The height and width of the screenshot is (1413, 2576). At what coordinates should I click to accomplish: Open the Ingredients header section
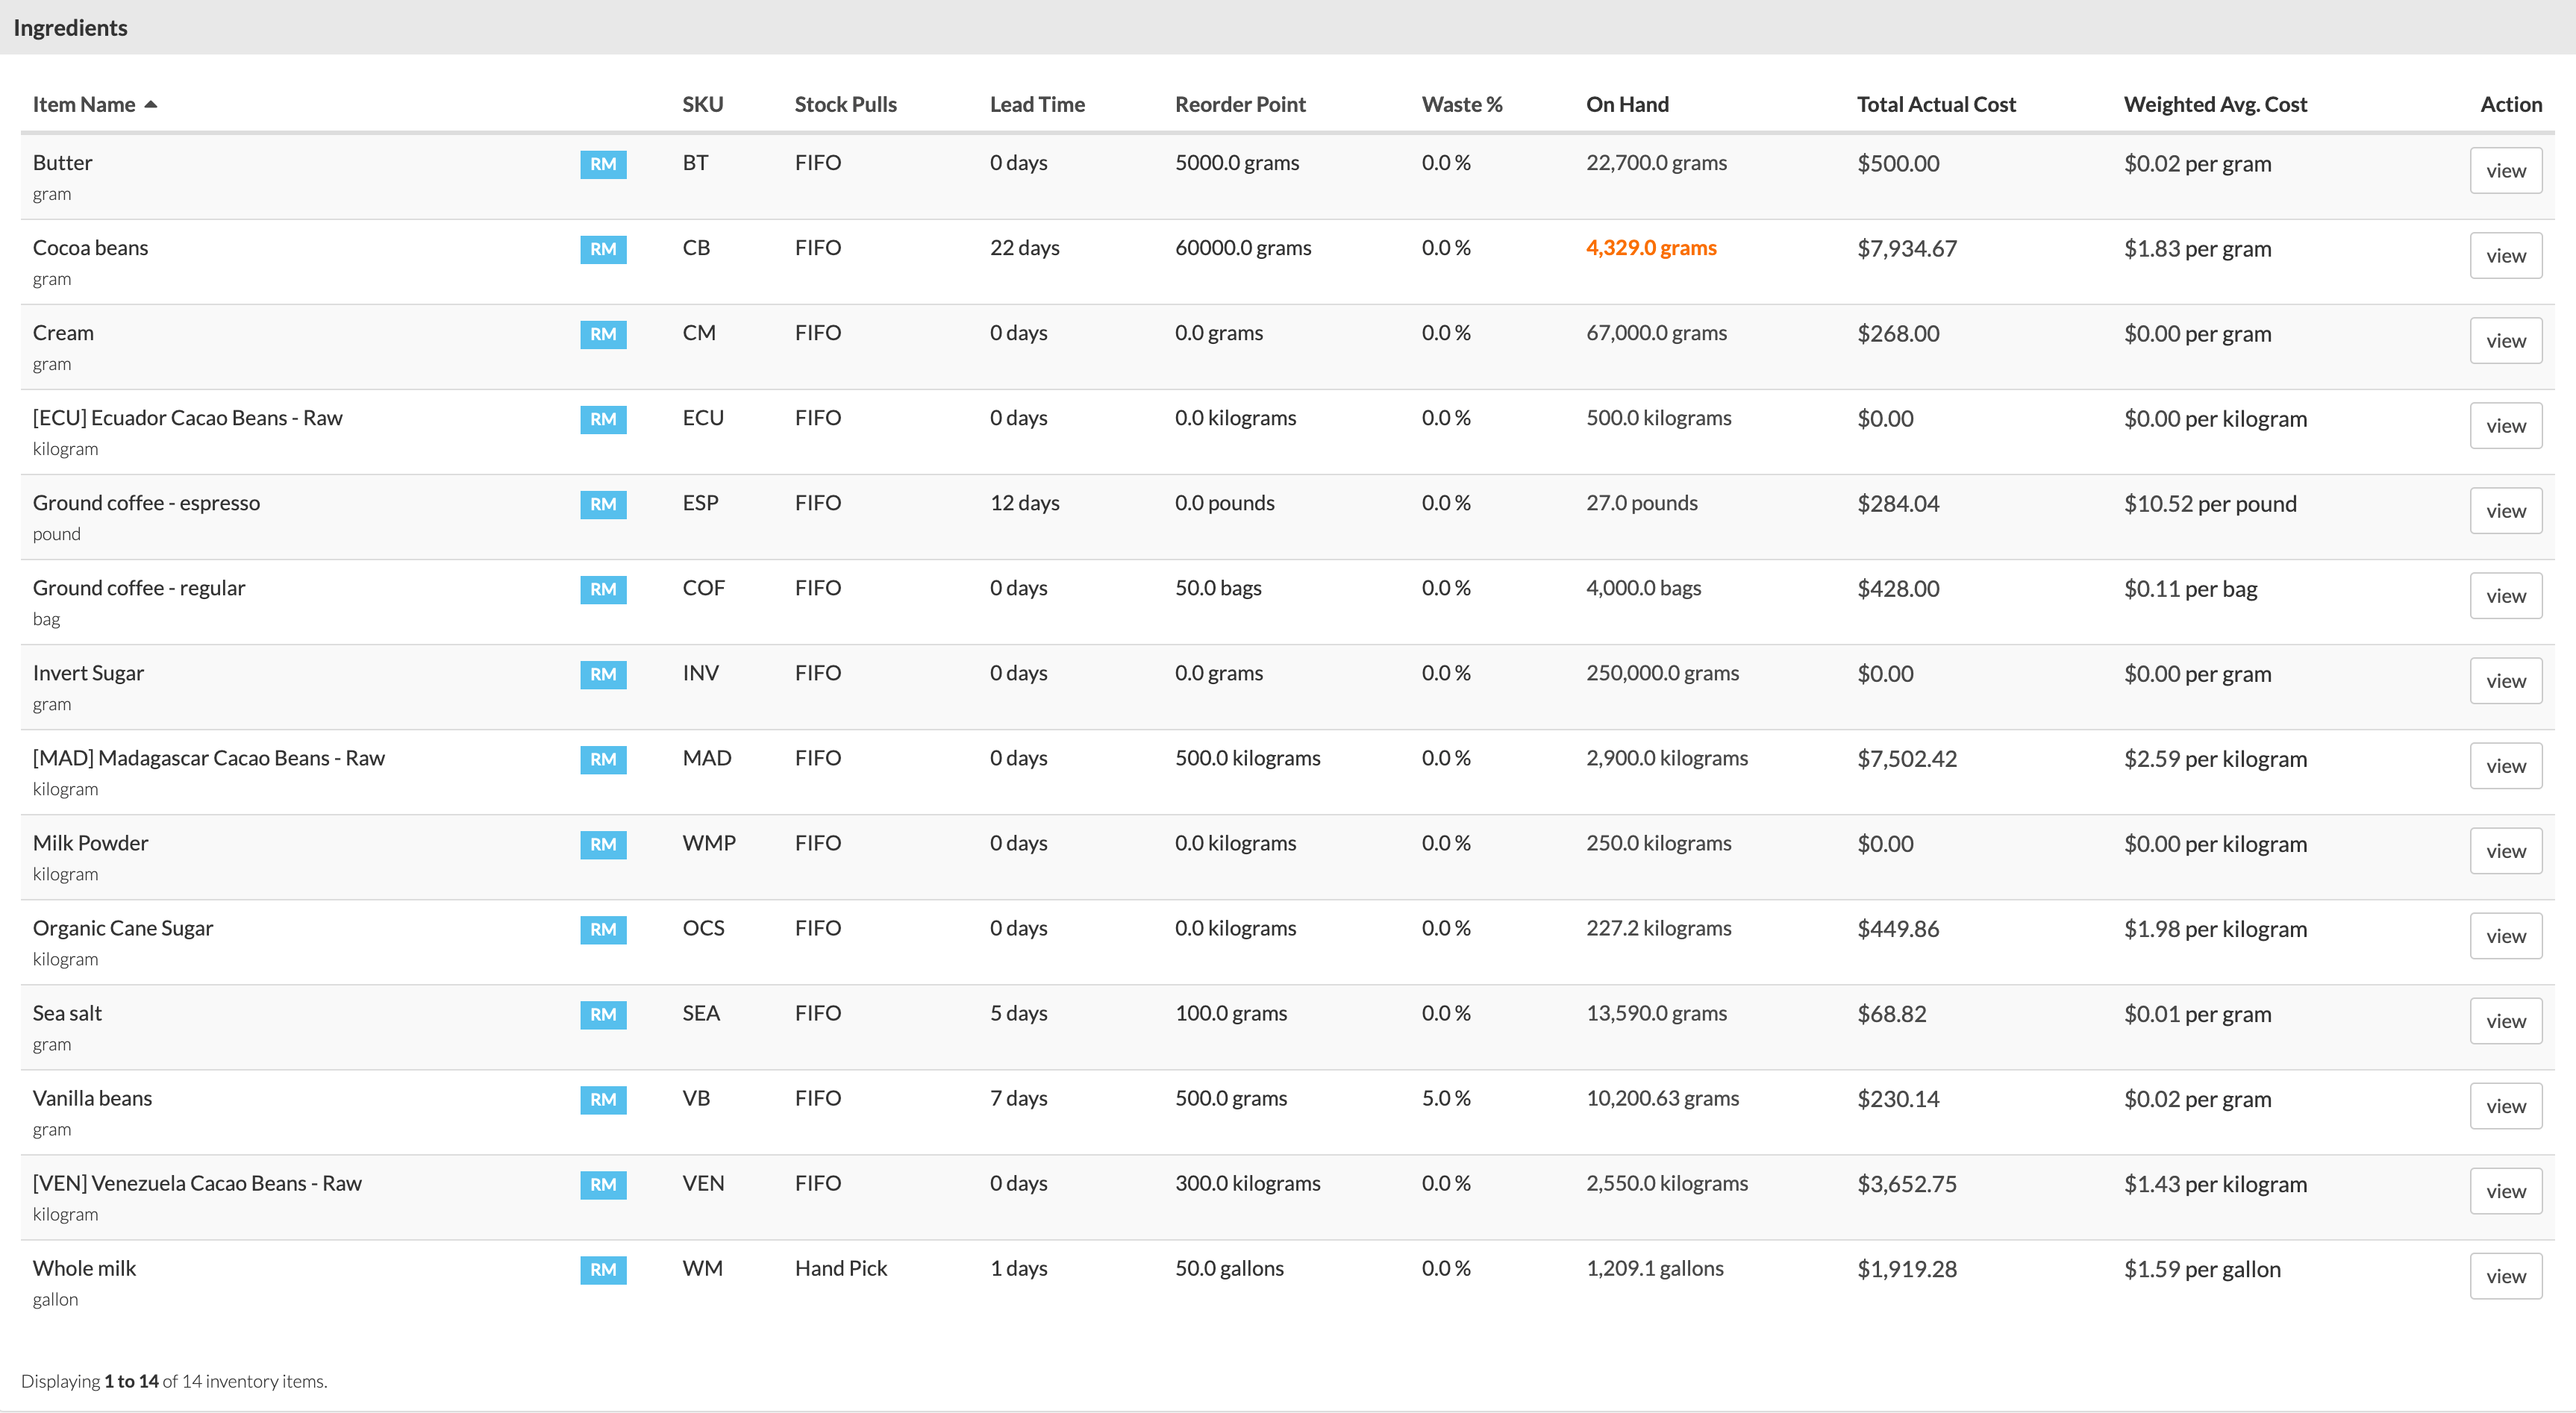69,27
